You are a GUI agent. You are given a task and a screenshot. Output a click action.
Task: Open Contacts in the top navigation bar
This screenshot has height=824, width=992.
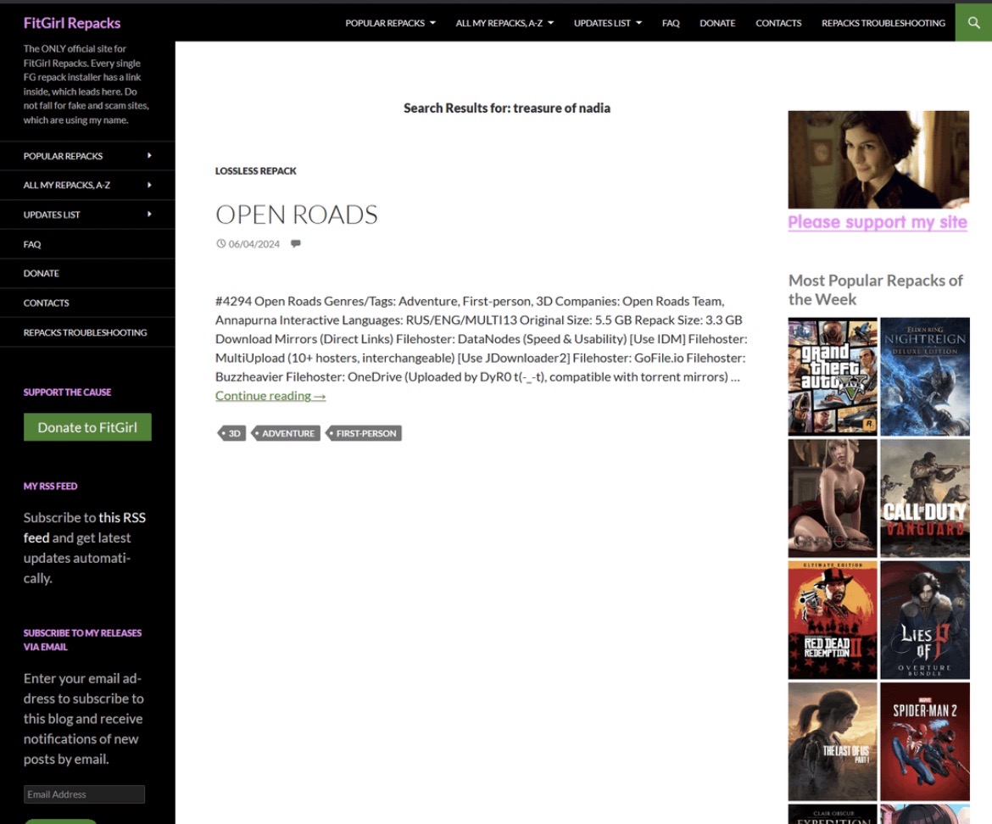778,23
